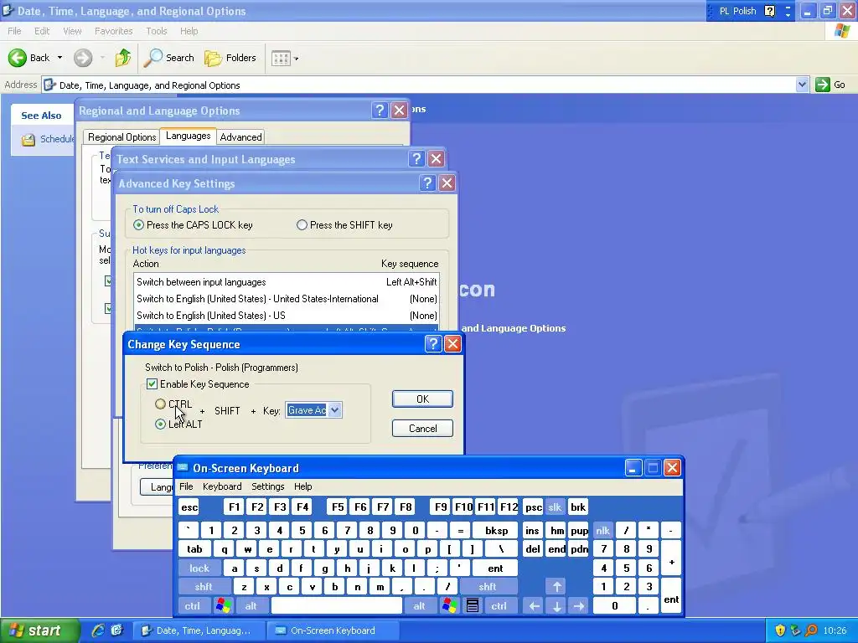This screenshot has width=858, height=643.
Task: Click the space bar on On-Screen Keyboard
Action: click(337, 606)
